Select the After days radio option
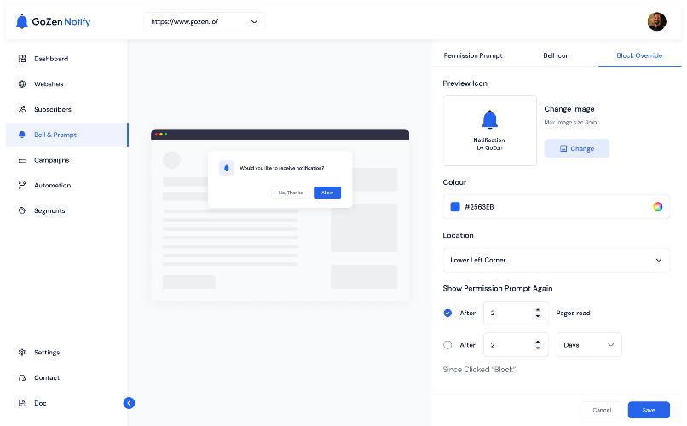This screenshot has width=687, height=426. pos(447,345)
